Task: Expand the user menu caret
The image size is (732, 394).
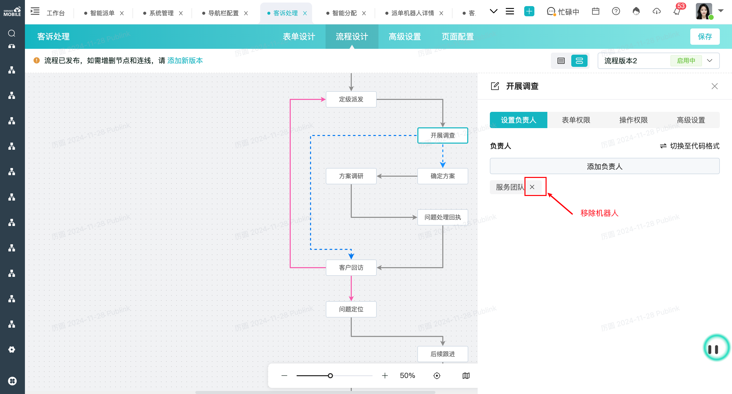Action: tap(721, 11)
